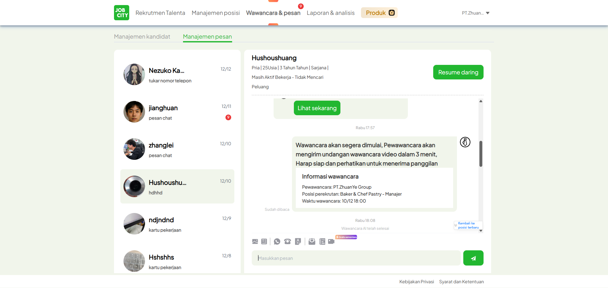Select the telephone request icon
The image size is (608, 288).
click(x=288, y=241)
